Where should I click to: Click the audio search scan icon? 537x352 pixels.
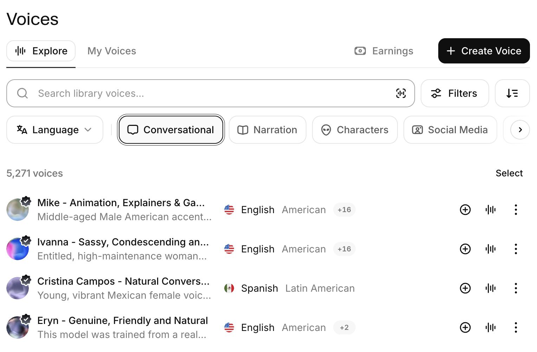(x=401, y=93)
